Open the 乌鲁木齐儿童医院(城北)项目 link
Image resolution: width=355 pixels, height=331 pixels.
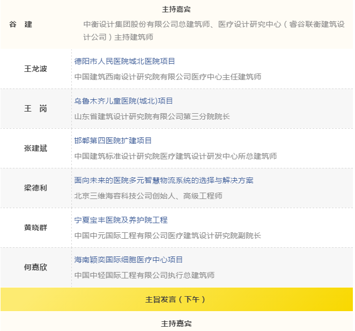point(123,101)
